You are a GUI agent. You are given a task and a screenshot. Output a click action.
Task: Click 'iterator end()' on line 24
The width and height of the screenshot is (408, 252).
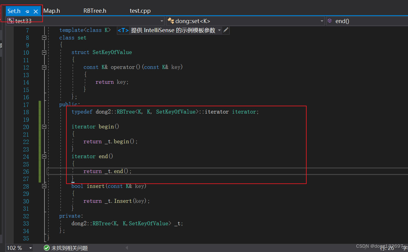[x=92, y=156]
